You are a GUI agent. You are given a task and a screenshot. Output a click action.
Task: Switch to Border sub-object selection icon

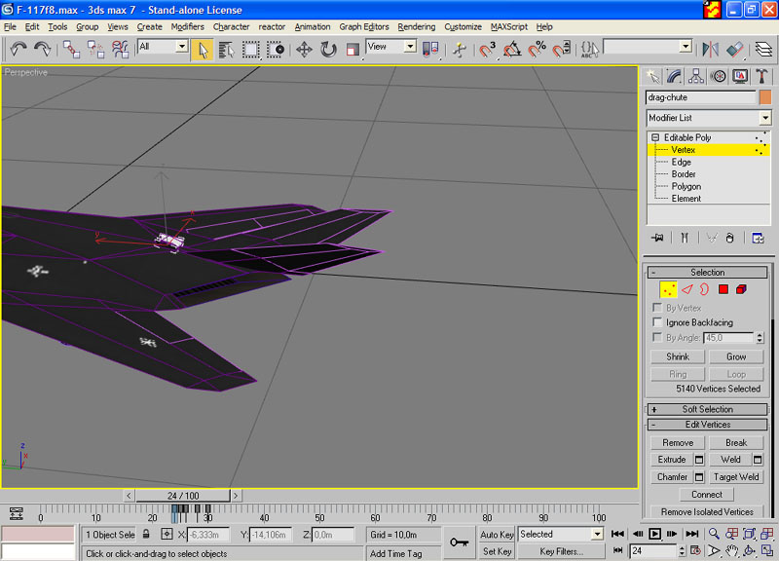click(x=704, y=289)
